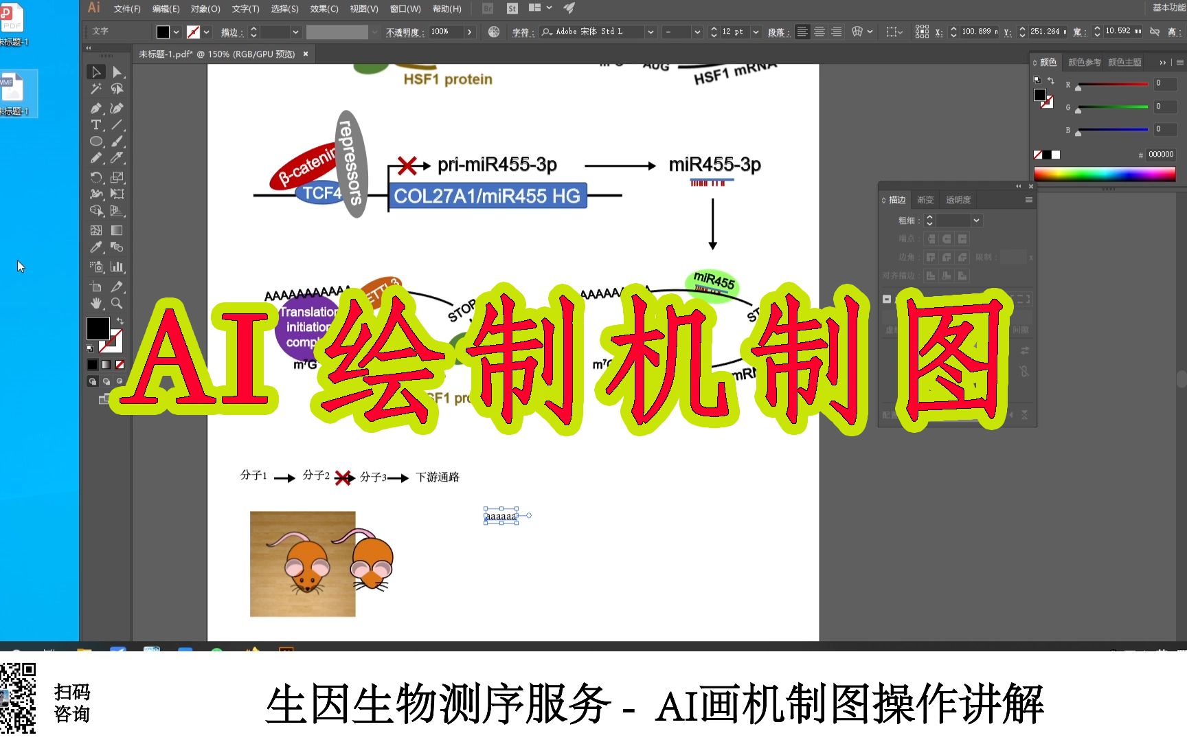Screen dimensions: 1187x742
Task: Open the Bridge (Br) icon
Action: (x=488, y=8)
